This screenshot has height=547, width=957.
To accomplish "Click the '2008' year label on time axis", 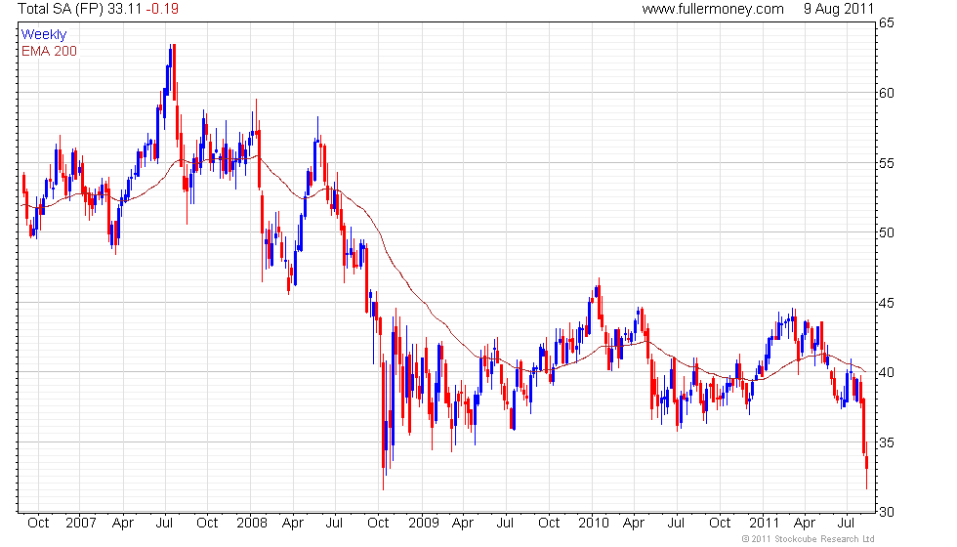I will pos(252,524).
